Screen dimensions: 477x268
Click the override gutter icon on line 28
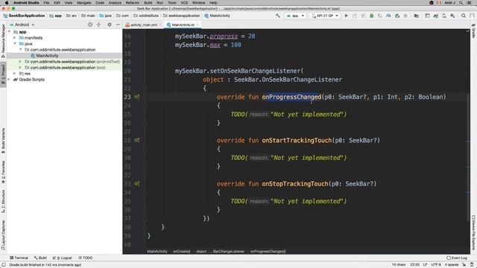(x=137, y=141)
